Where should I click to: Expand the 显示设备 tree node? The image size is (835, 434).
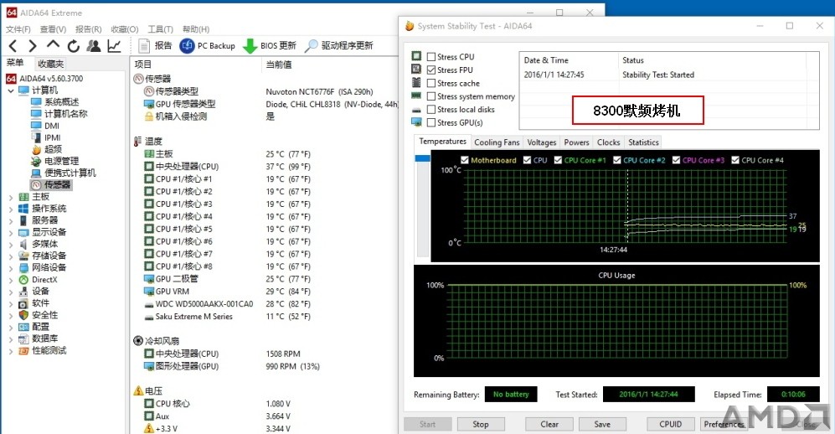tap(11, 233)
